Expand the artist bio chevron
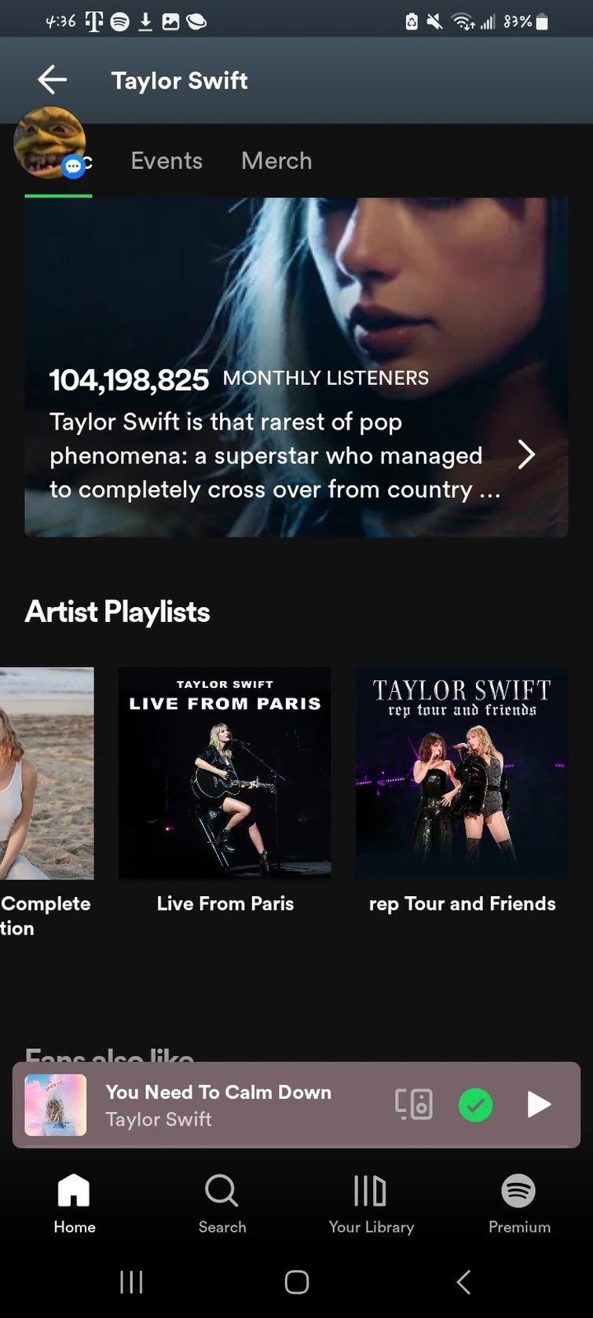Image resolution: width=593 pixels, height=1318 pixels. pyautogui.click(x=526, y=454)
